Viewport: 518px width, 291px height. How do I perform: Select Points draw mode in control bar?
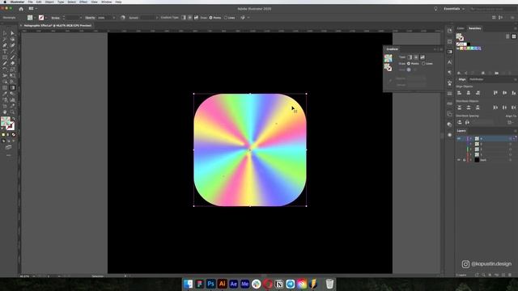pos(210,18)
